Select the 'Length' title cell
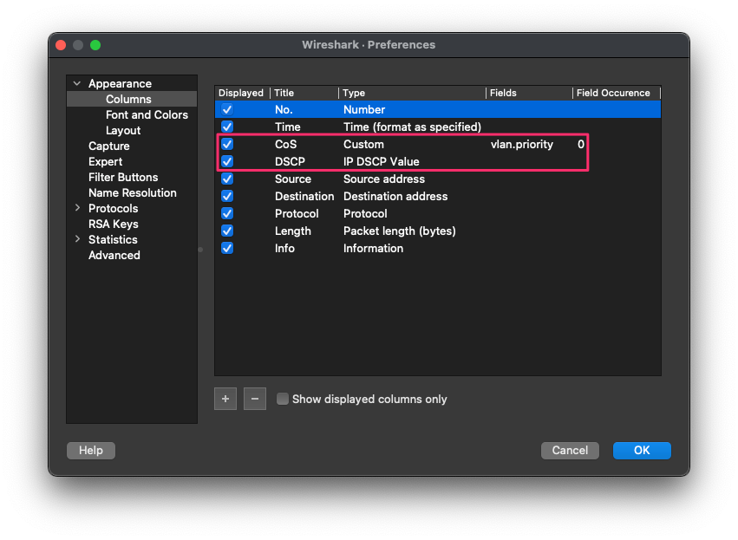The height and width of the screenshot is (540, 738). (x=293, y=231)
